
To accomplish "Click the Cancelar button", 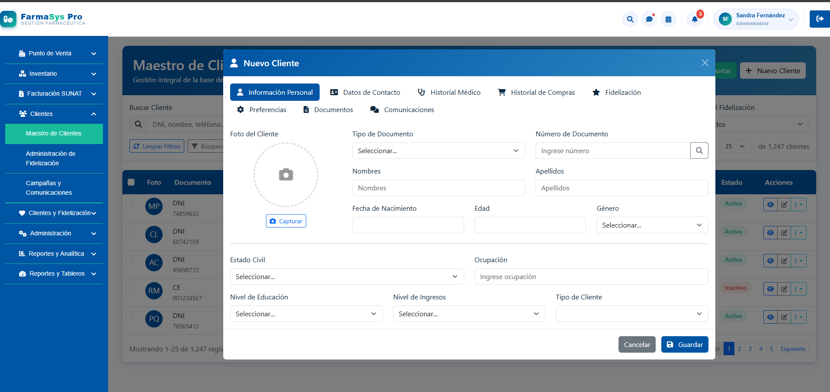I will click(x=637, y=344).
